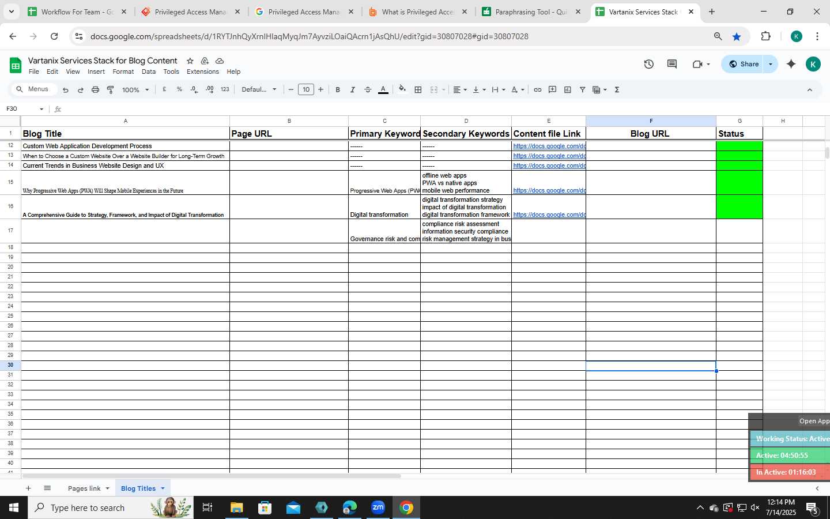The width and height of the screenshot is (830, 519).
Task: Open content file link in row 16
Action: pos(549,215)
